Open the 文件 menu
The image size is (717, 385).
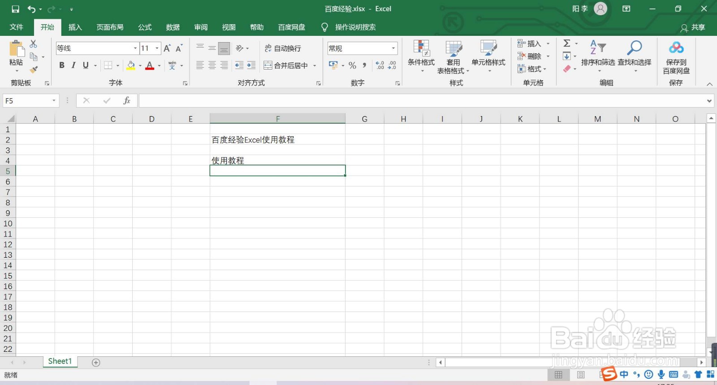click(17, 27)
